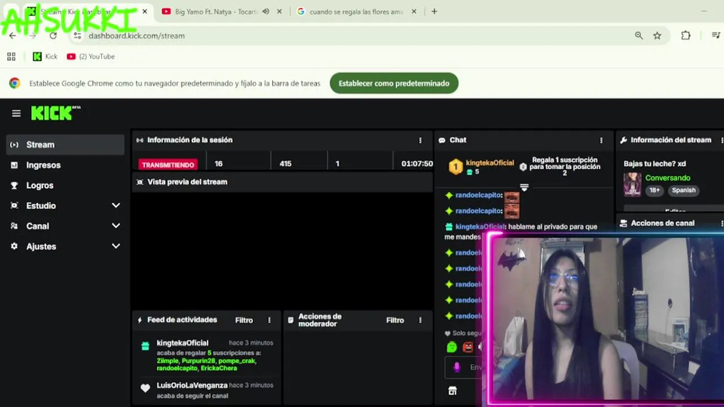Click LuisOrioLaVenganza in the activity feed

coord(192,386)
